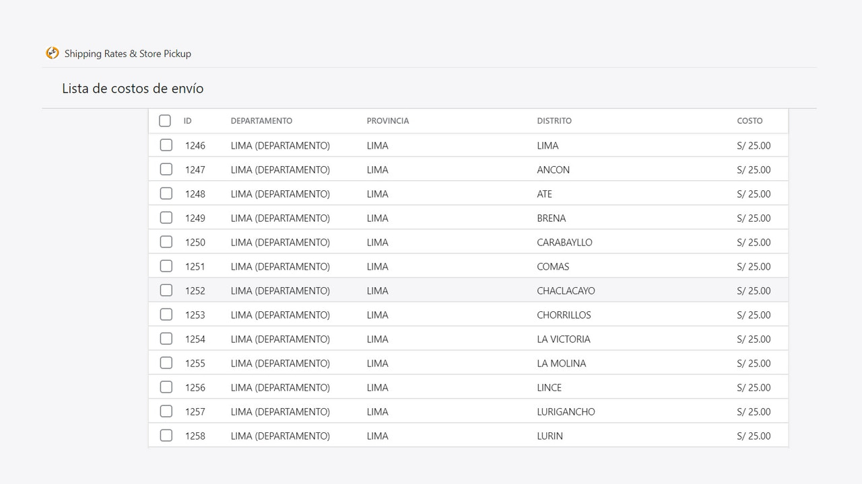Click the S/ 25.00 cost for LURIN row
The image size is (862, 484).
pyautogui.click(x=754, y=436)
